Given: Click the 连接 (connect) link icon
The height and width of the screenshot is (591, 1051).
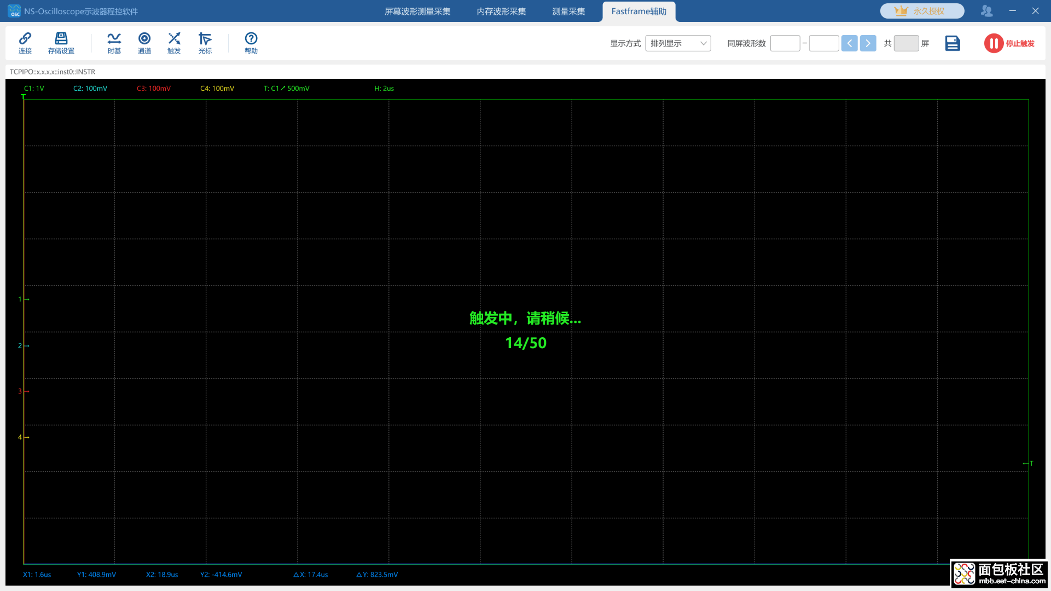Looking at the screenshot, I should coord(25,43).
